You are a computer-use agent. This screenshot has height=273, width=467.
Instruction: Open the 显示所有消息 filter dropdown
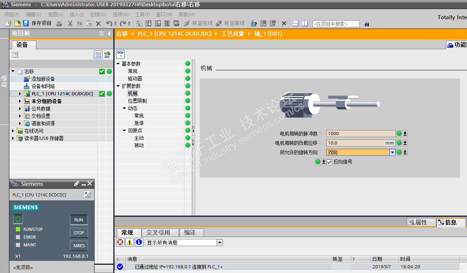pyautogui.click(x=220, y=243)
